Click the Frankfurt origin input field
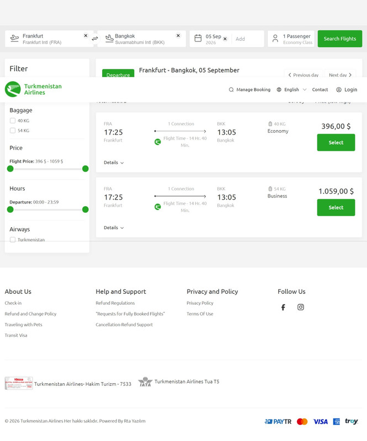Viewport: 367px width, 441px height. click(x=49, y=39)
